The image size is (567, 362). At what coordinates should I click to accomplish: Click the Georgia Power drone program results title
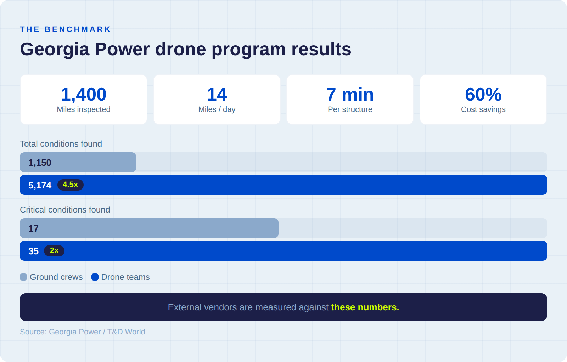(186, 49)
